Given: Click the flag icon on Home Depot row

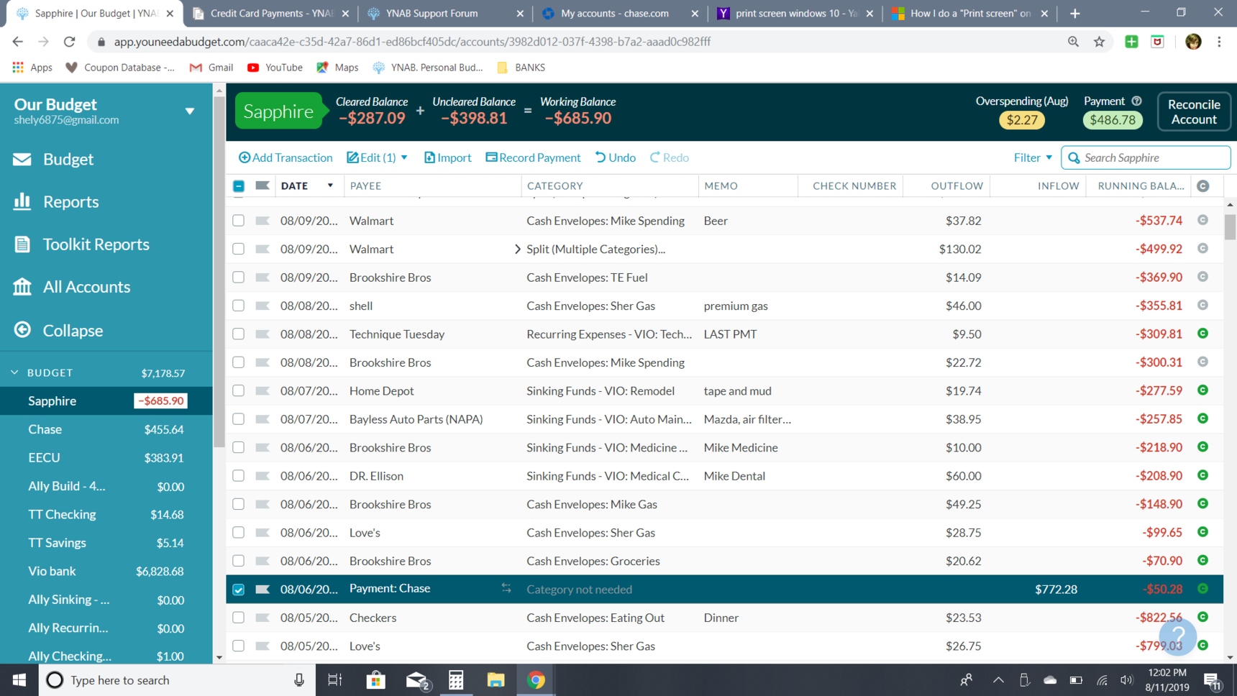Looking at the screenshot, I should tap(263, 390).
